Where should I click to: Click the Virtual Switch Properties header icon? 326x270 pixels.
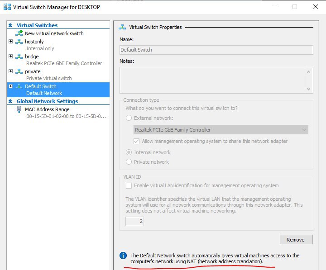122,27
